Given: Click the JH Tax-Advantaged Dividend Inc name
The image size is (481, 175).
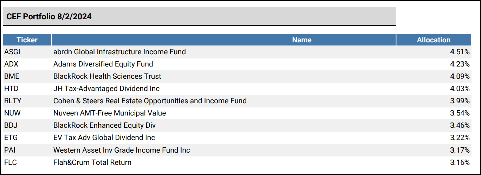Looking at the screenshot, I should click(106, 89).
